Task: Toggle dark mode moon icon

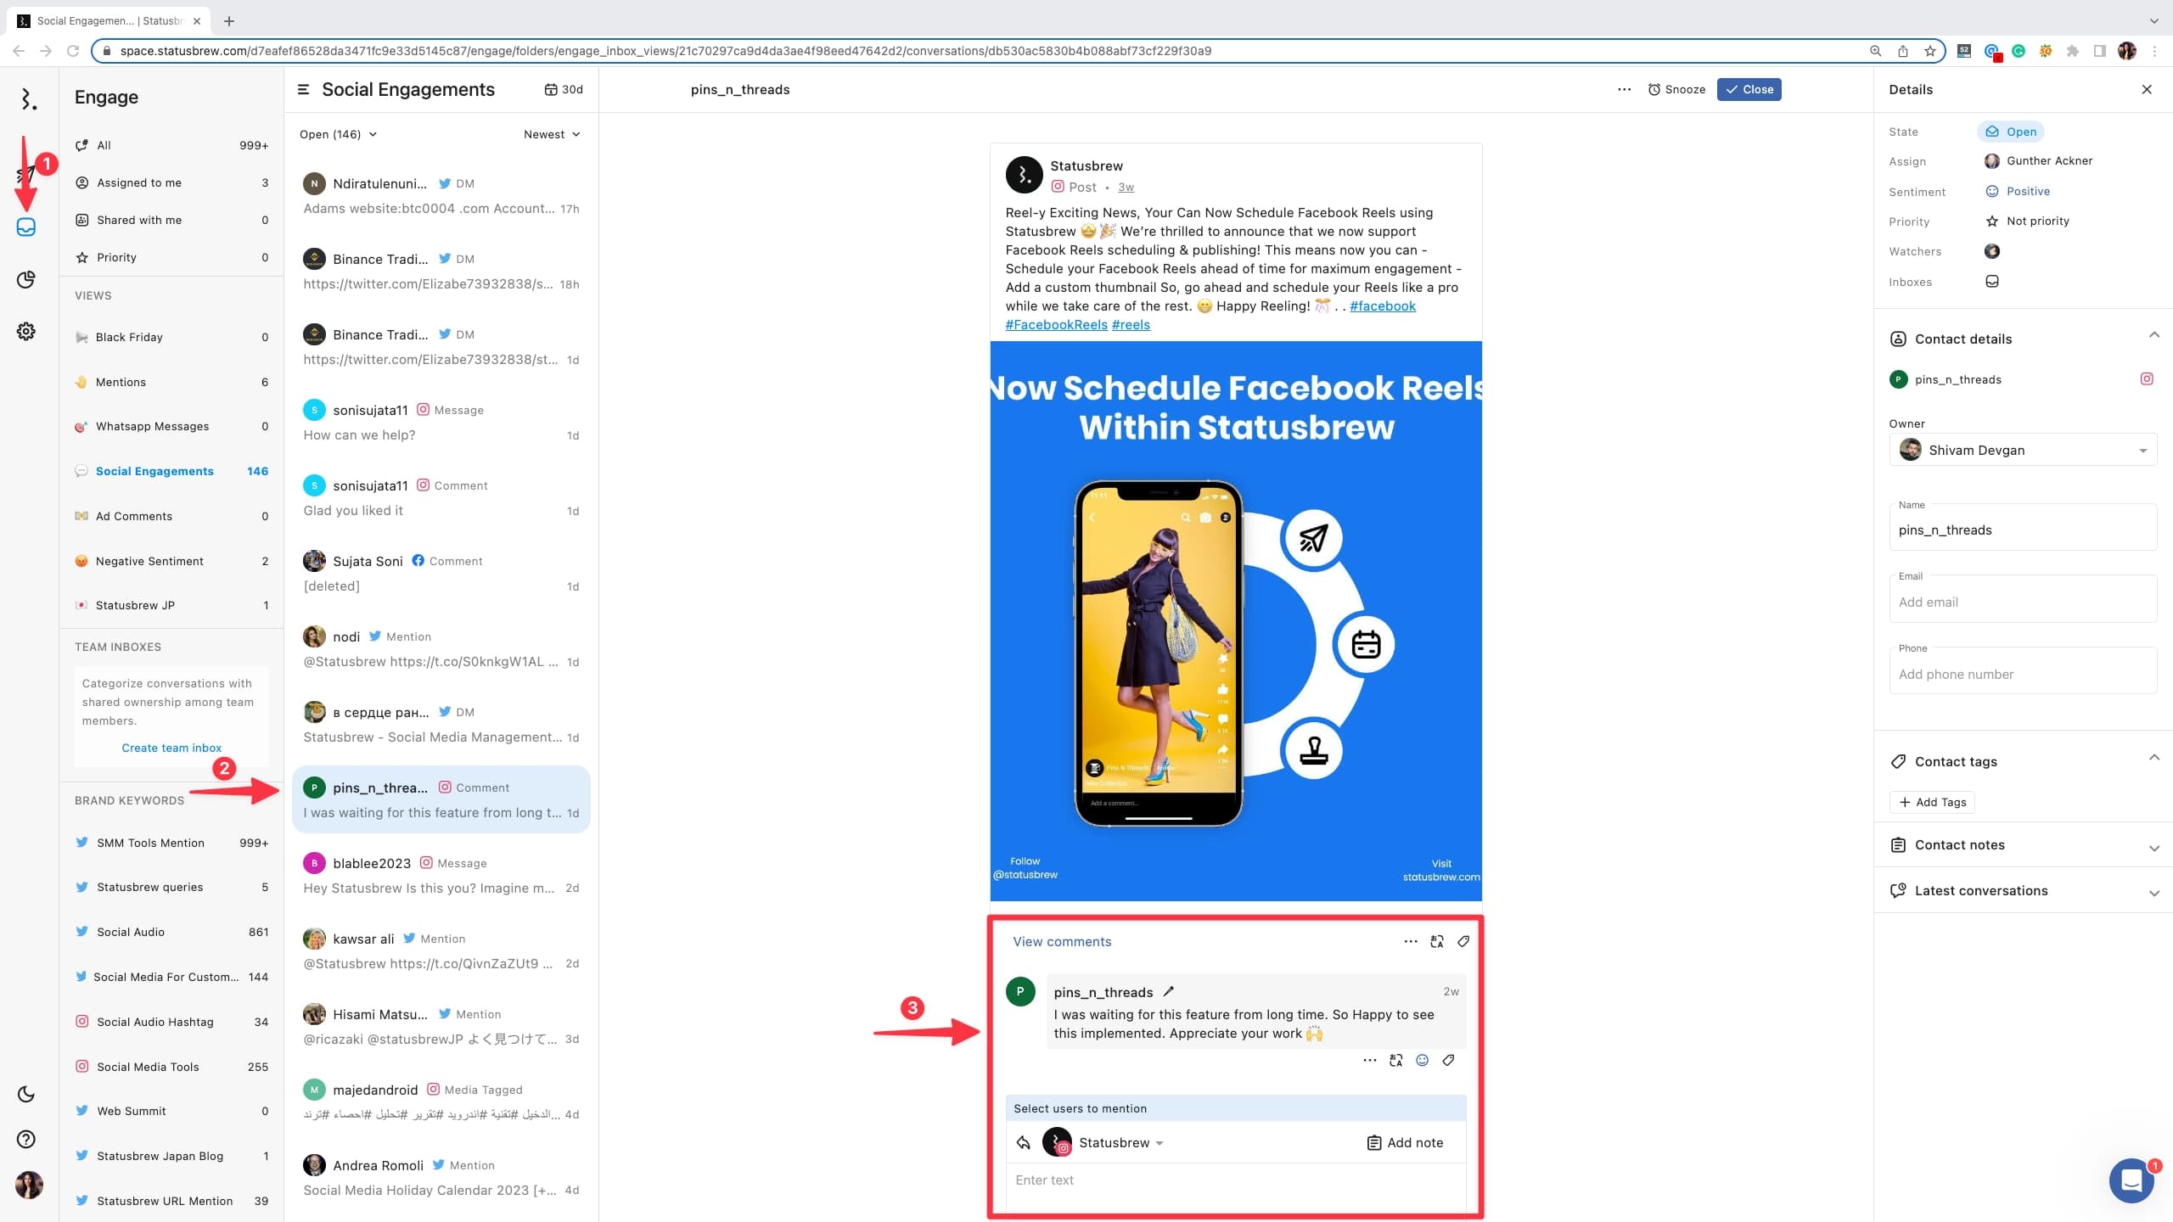Action: (x=26, y=1095)
